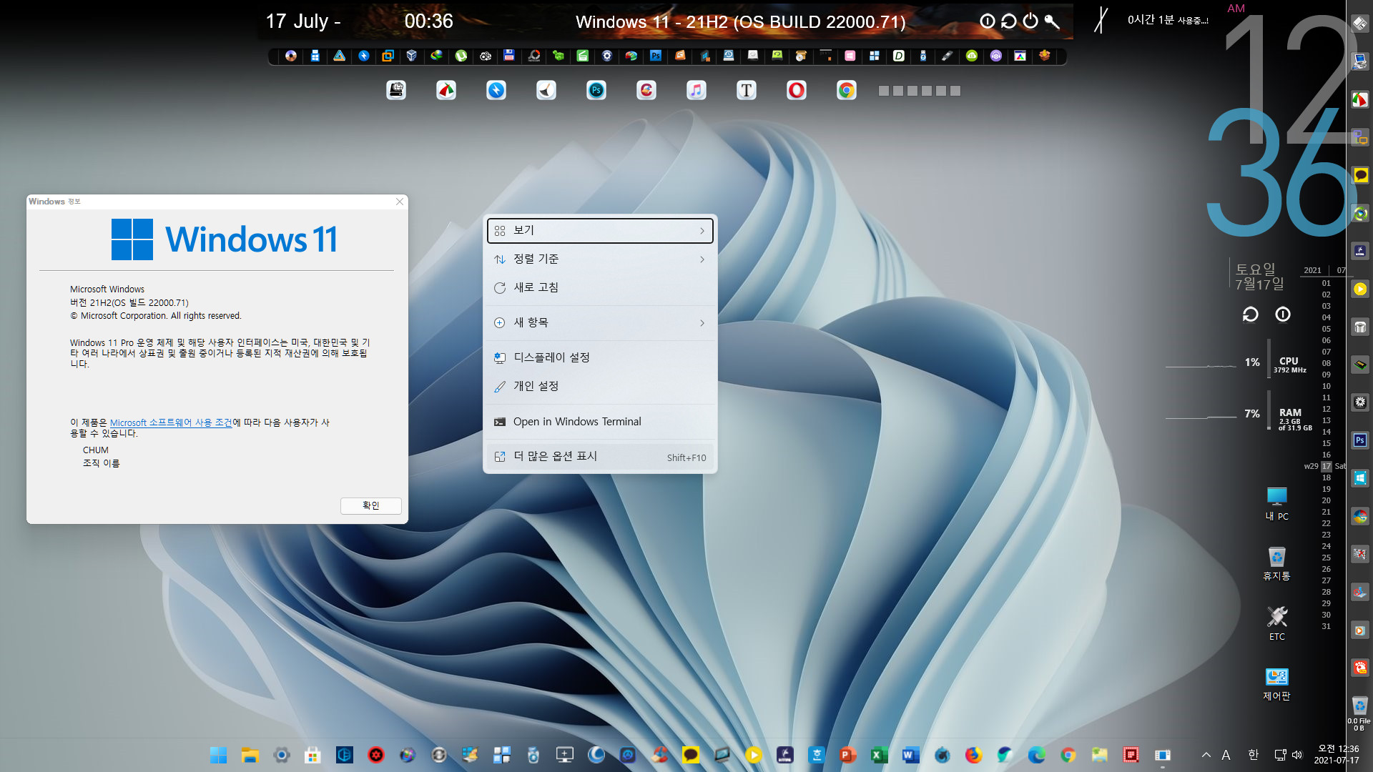
Task: Open 디스플레이 설정 from the context menu
Action: click(600, 357)
